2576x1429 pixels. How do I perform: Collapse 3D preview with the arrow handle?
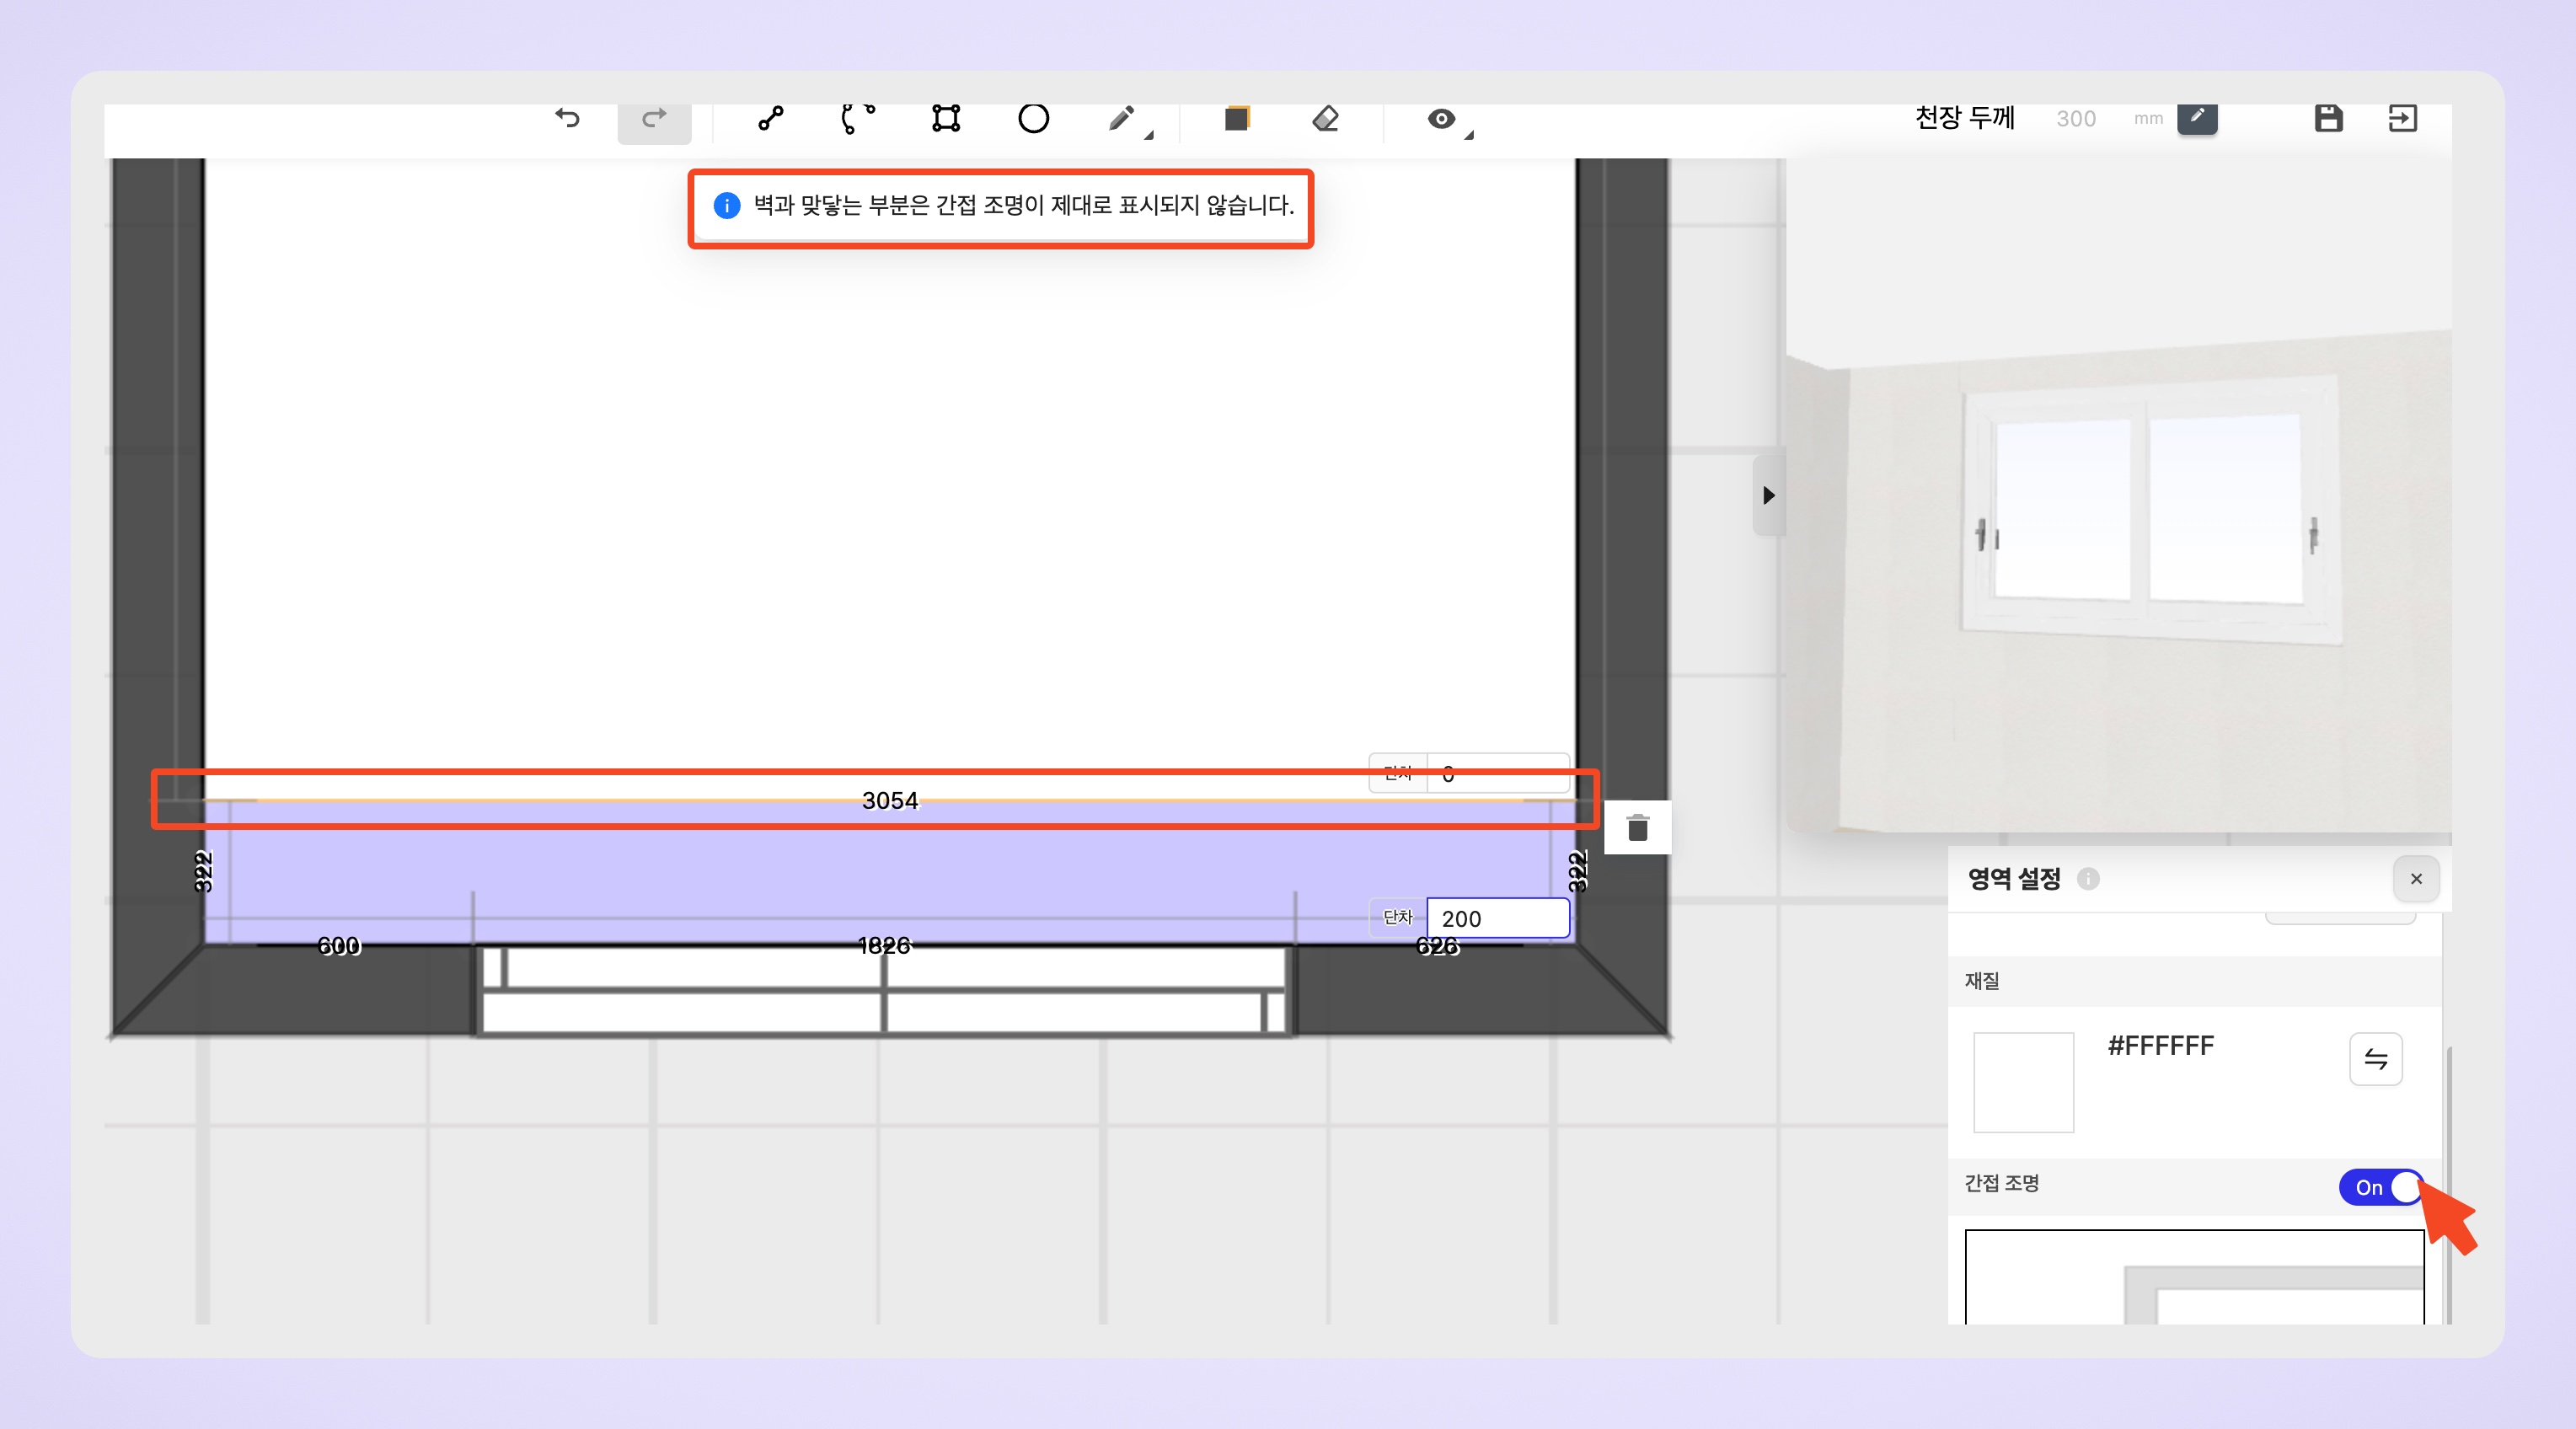point(1768,496)
